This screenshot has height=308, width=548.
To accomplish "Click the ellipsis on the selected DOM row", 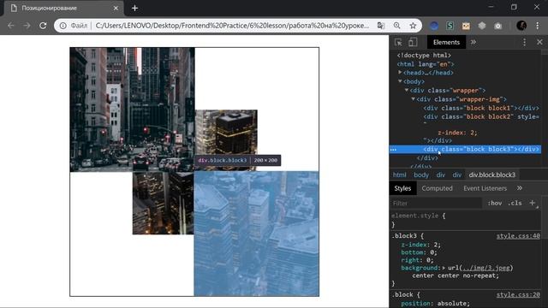I will point(393,150).
